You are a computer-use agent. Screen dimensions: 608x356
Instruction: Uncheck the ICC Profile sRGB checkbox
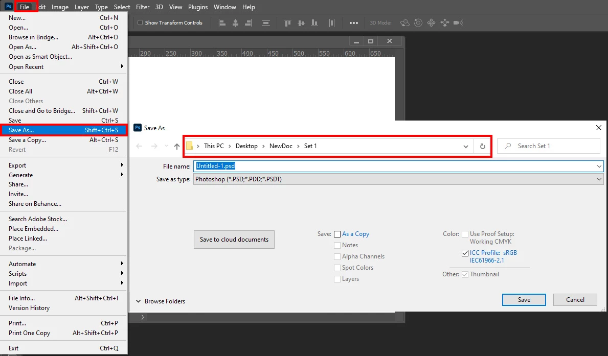[x=465, y=253]
